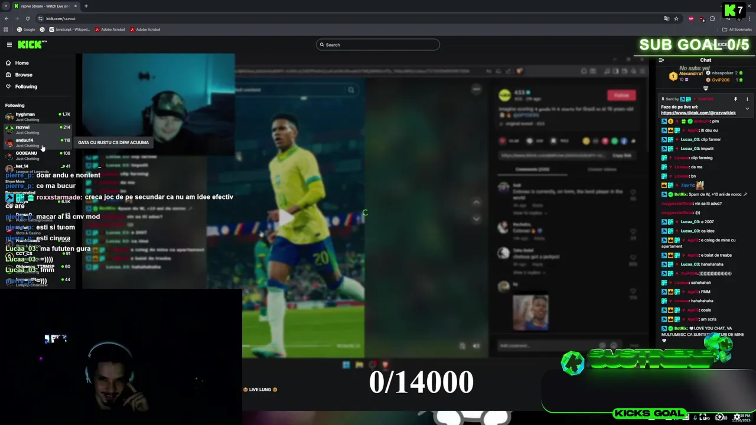Click the translate page icon
This screenshot has width=756, height=425.
pyautogui.click(x=667, y=18)
